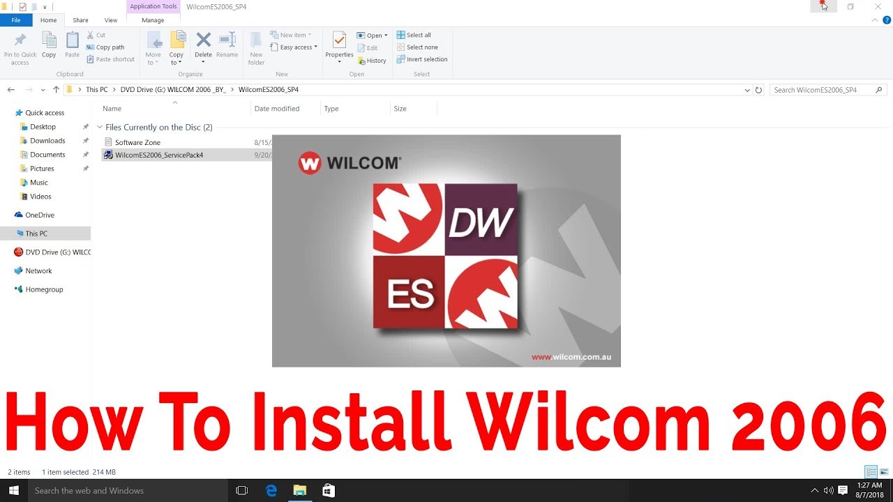
Task: Click the Application Tools tab header
Action: click(153, 6)
